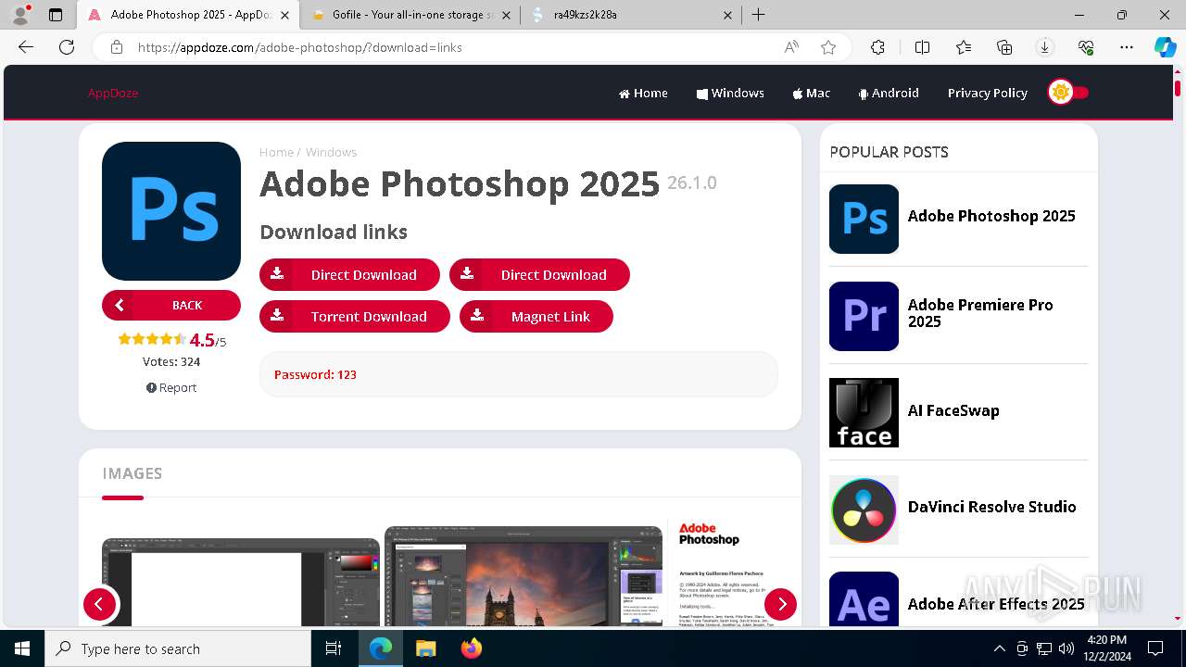Click the second Direct Download button
Image resolution: width=1186 pixels, height=667 pixels.
click(539, 275)
